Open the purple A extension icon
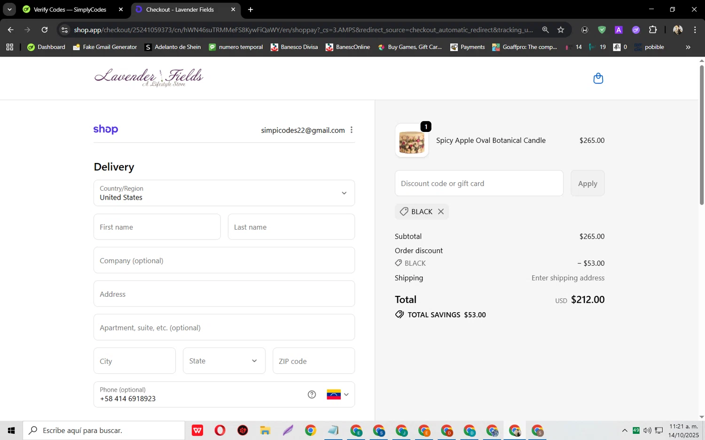 (619, 30)
